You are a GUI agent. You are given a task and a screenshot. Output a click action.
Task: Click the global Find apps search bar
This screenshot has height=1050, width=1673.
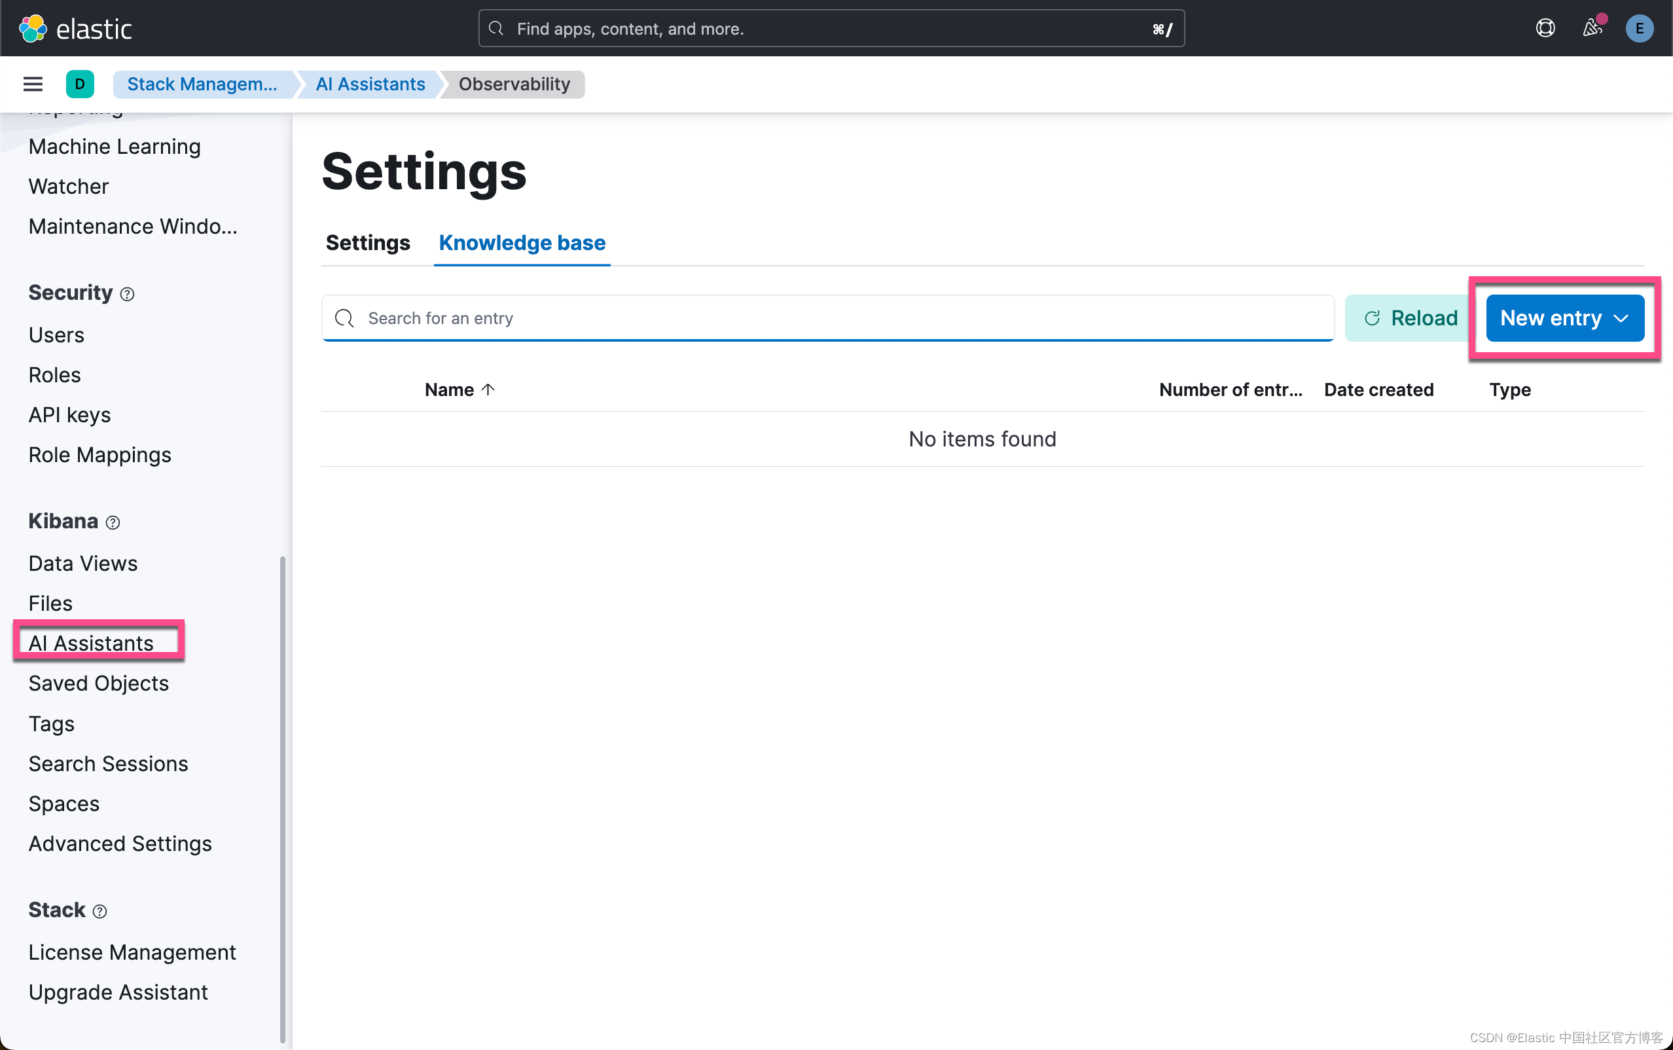830,28
